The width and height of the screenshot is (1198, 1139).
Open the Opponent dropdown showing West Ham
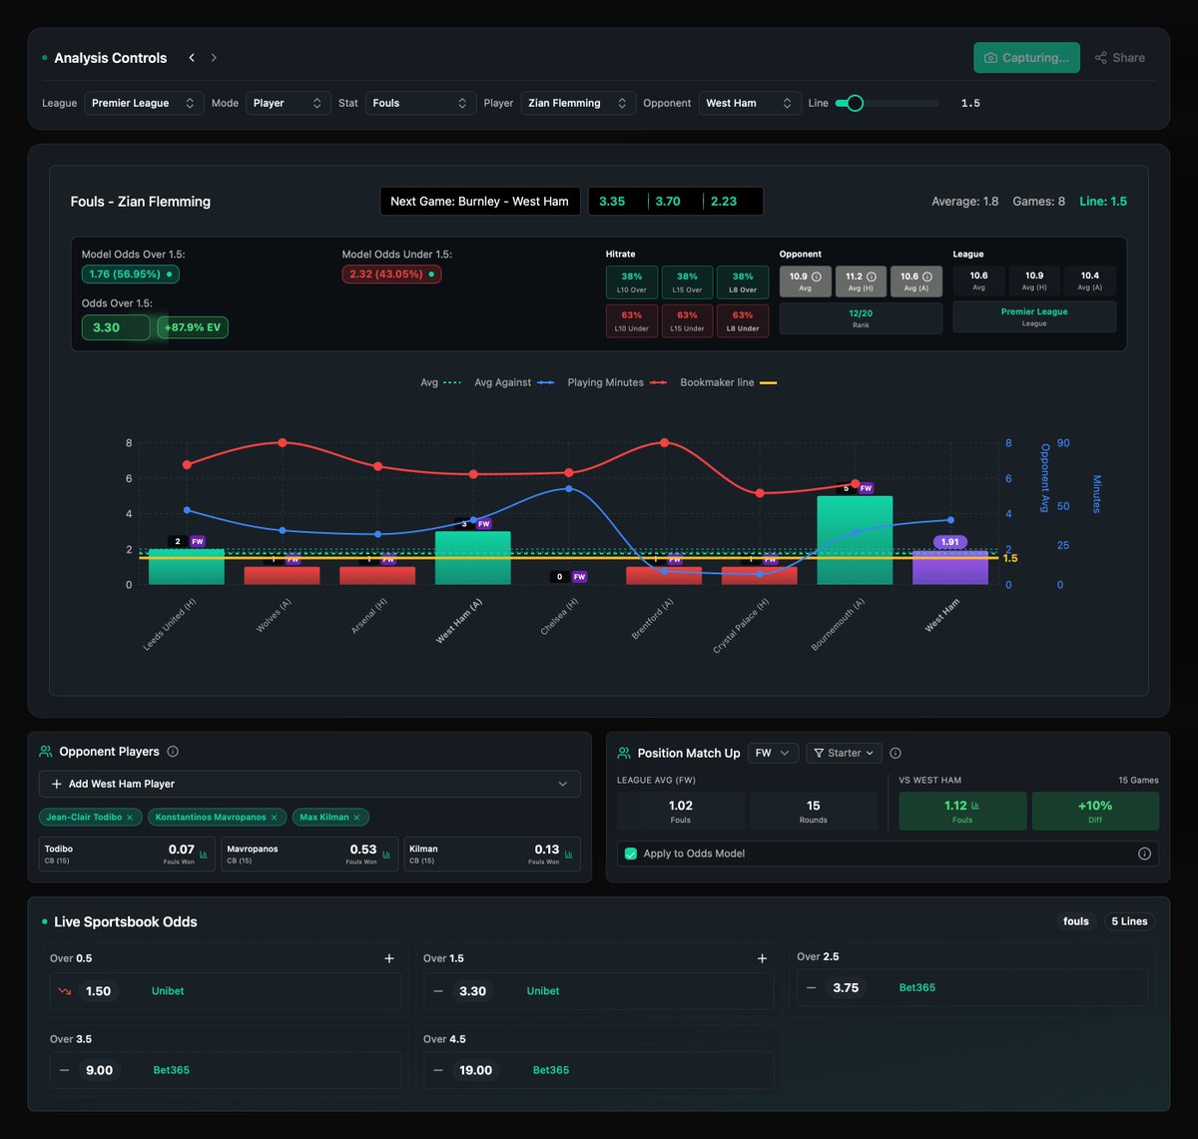coord(750,103)
